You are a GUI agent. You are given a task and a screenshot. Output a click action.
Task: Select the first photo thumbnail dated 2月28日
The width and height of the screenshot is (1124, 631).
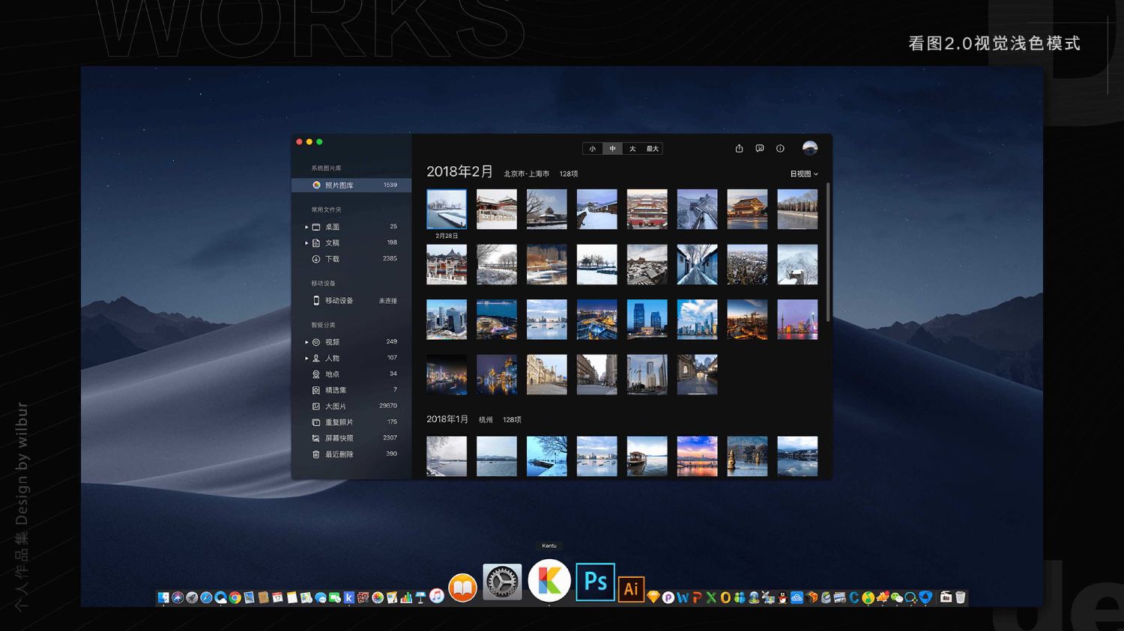coord(447,209)
